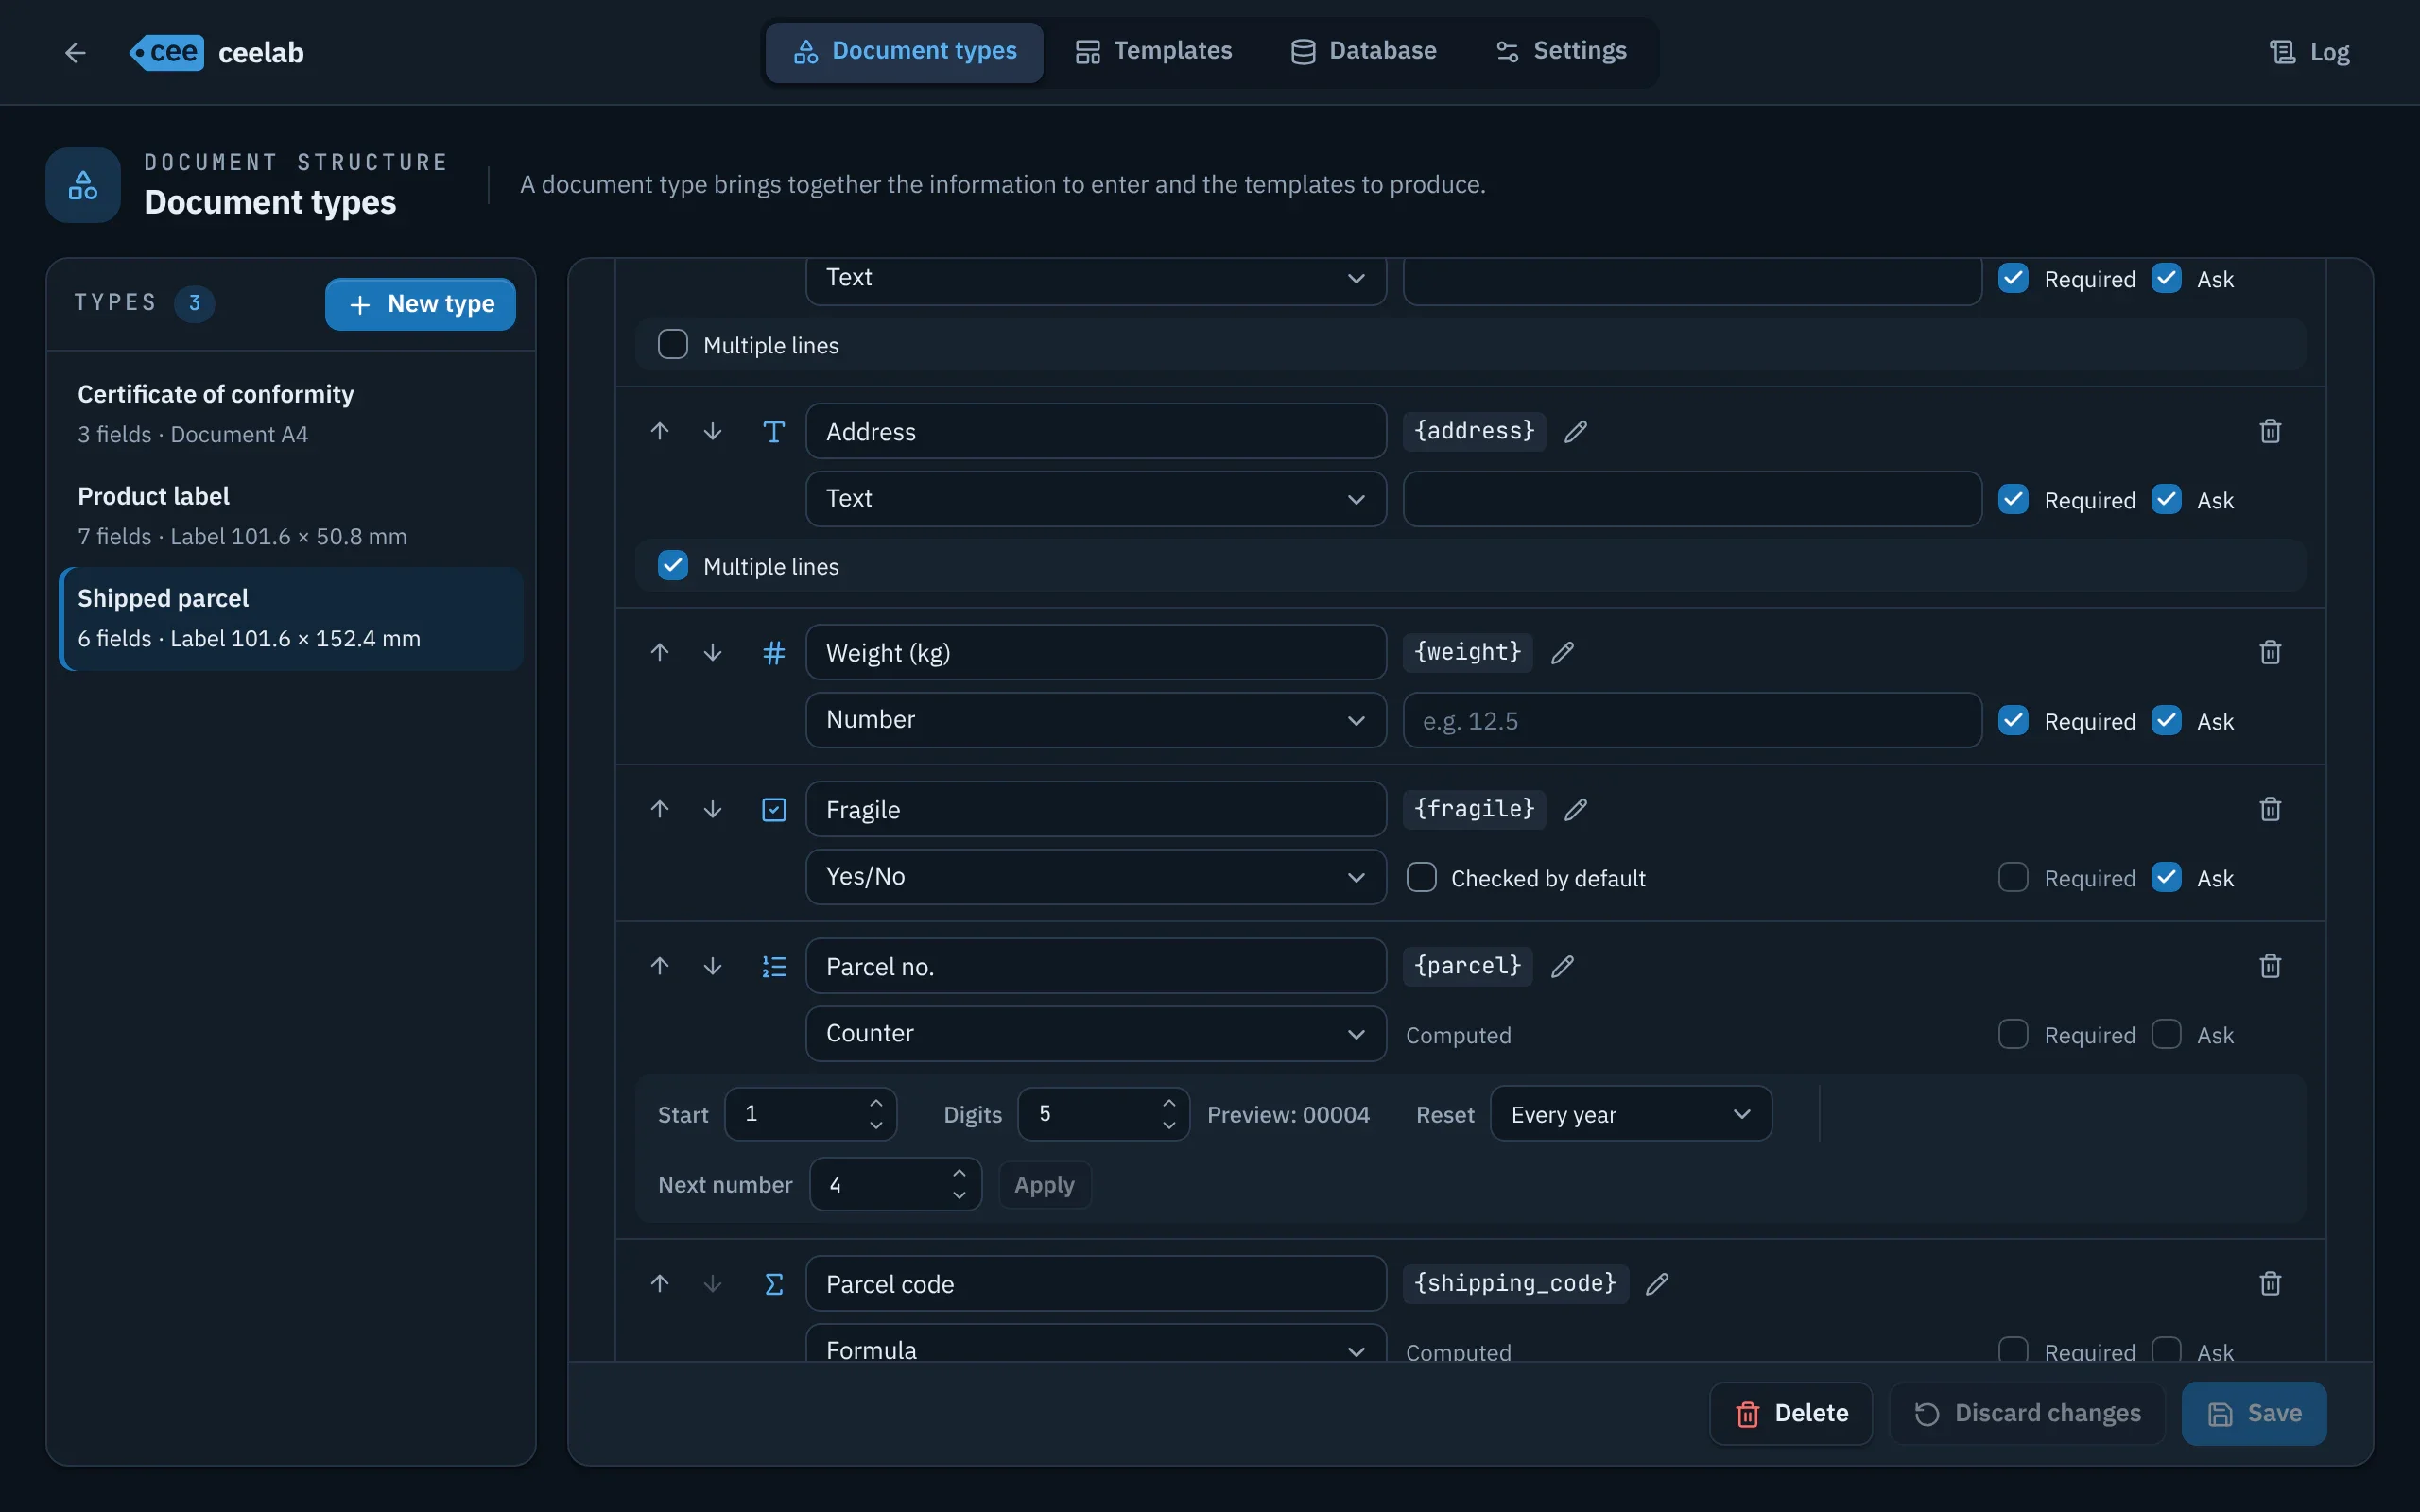Toggle Ask for the Fragile field

(x=2166, y=877)
